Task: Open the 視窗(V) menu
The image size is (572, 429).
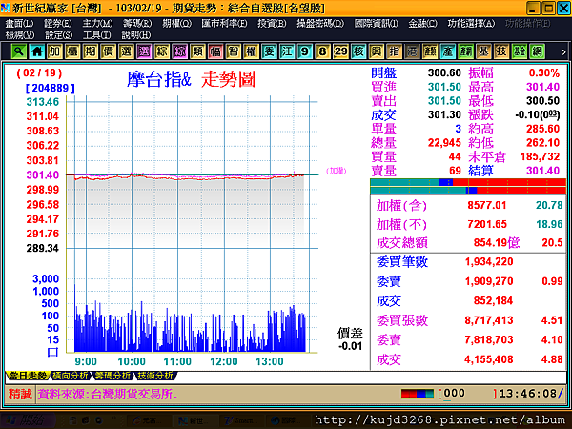Action: coord(20,35)
